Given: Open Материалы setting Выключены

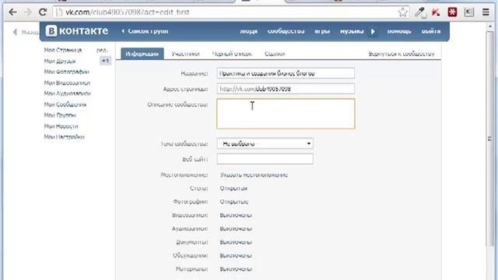Looking at the screenshot, I should (x=236, y=269).
